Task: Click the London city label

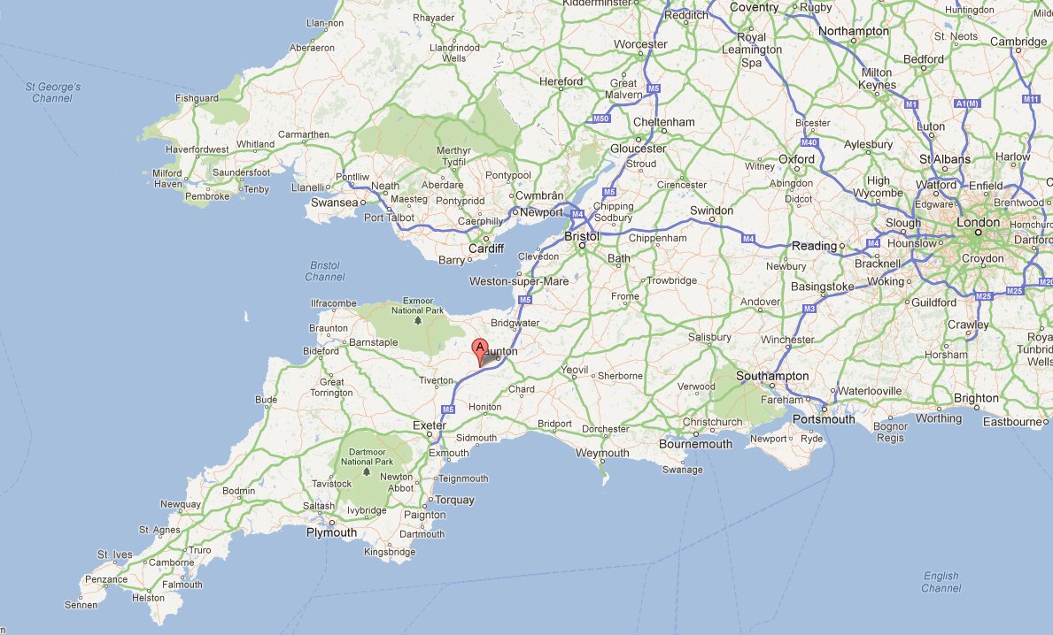Action: (x=978, y=222)
